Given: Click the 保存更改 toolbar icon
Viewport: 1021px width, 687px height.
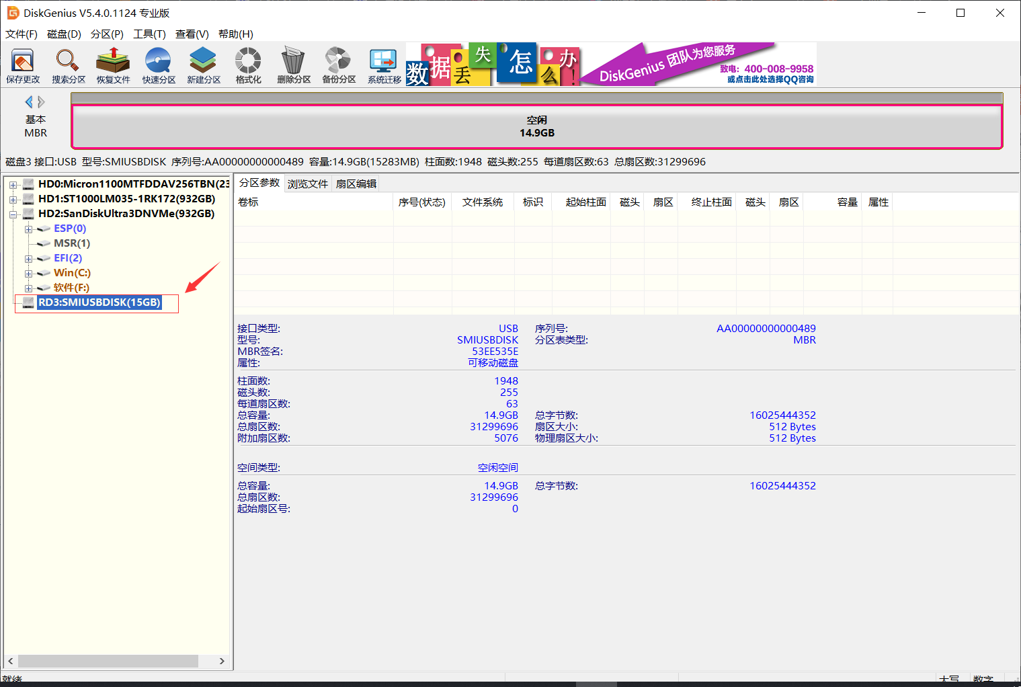Looking at the screenshot, I should click(x=23, y=65).
